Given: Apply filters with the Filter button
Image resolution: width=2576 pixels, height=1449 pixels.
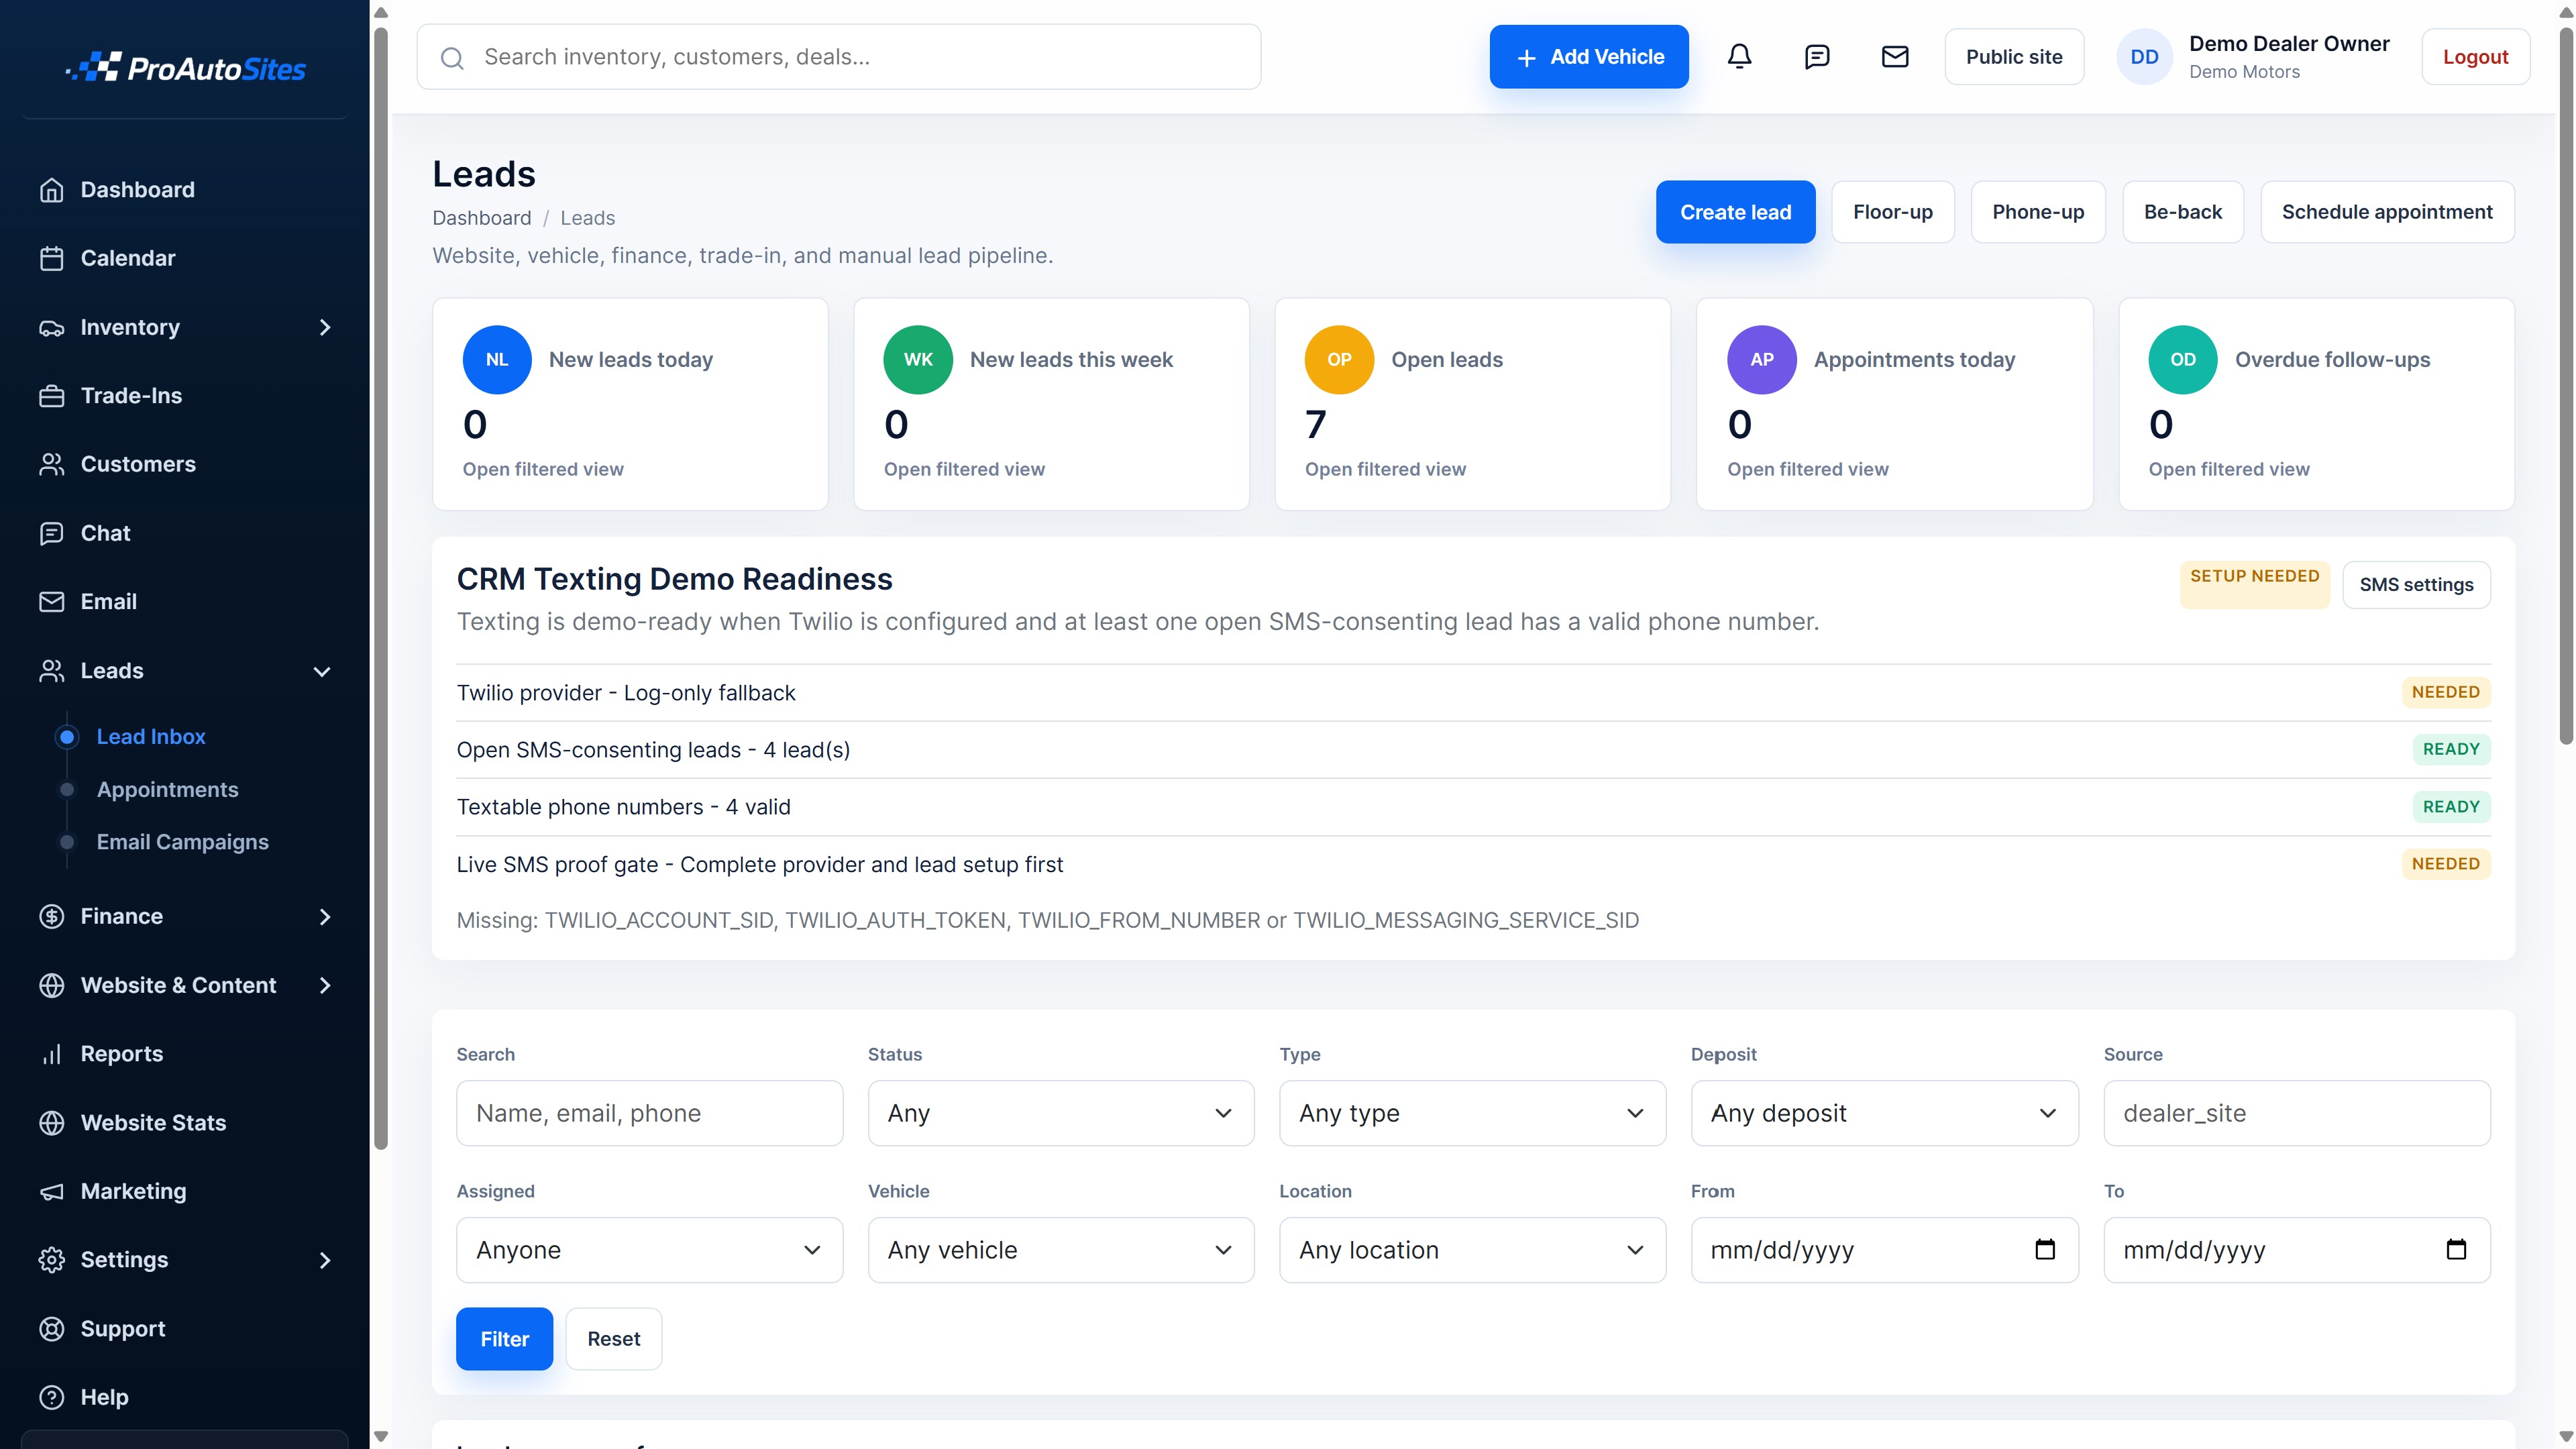Looking at the screenshot, I should [x=504, y=1339].
